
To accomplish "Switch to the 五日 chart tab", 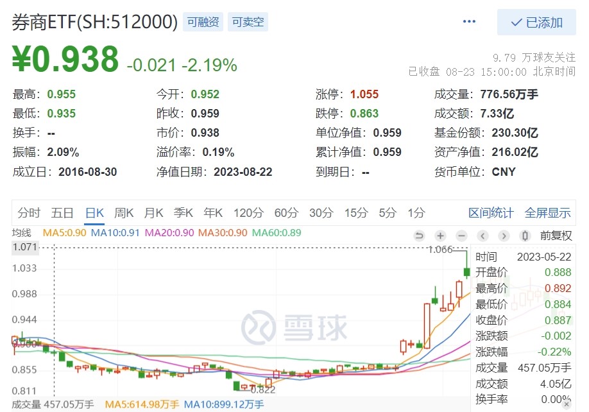I will pyautogui.click(x=62, y=213).
